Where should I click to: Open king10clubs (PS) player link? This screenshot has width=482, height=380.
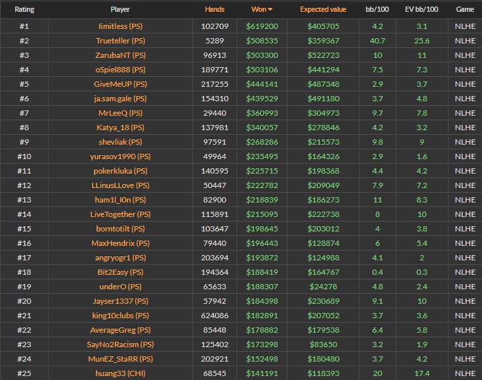(120, 316)
